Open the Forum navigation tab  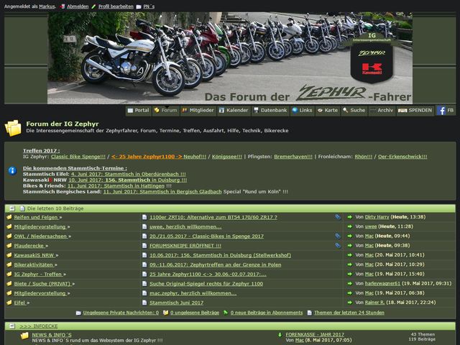[x=165, y=110]
